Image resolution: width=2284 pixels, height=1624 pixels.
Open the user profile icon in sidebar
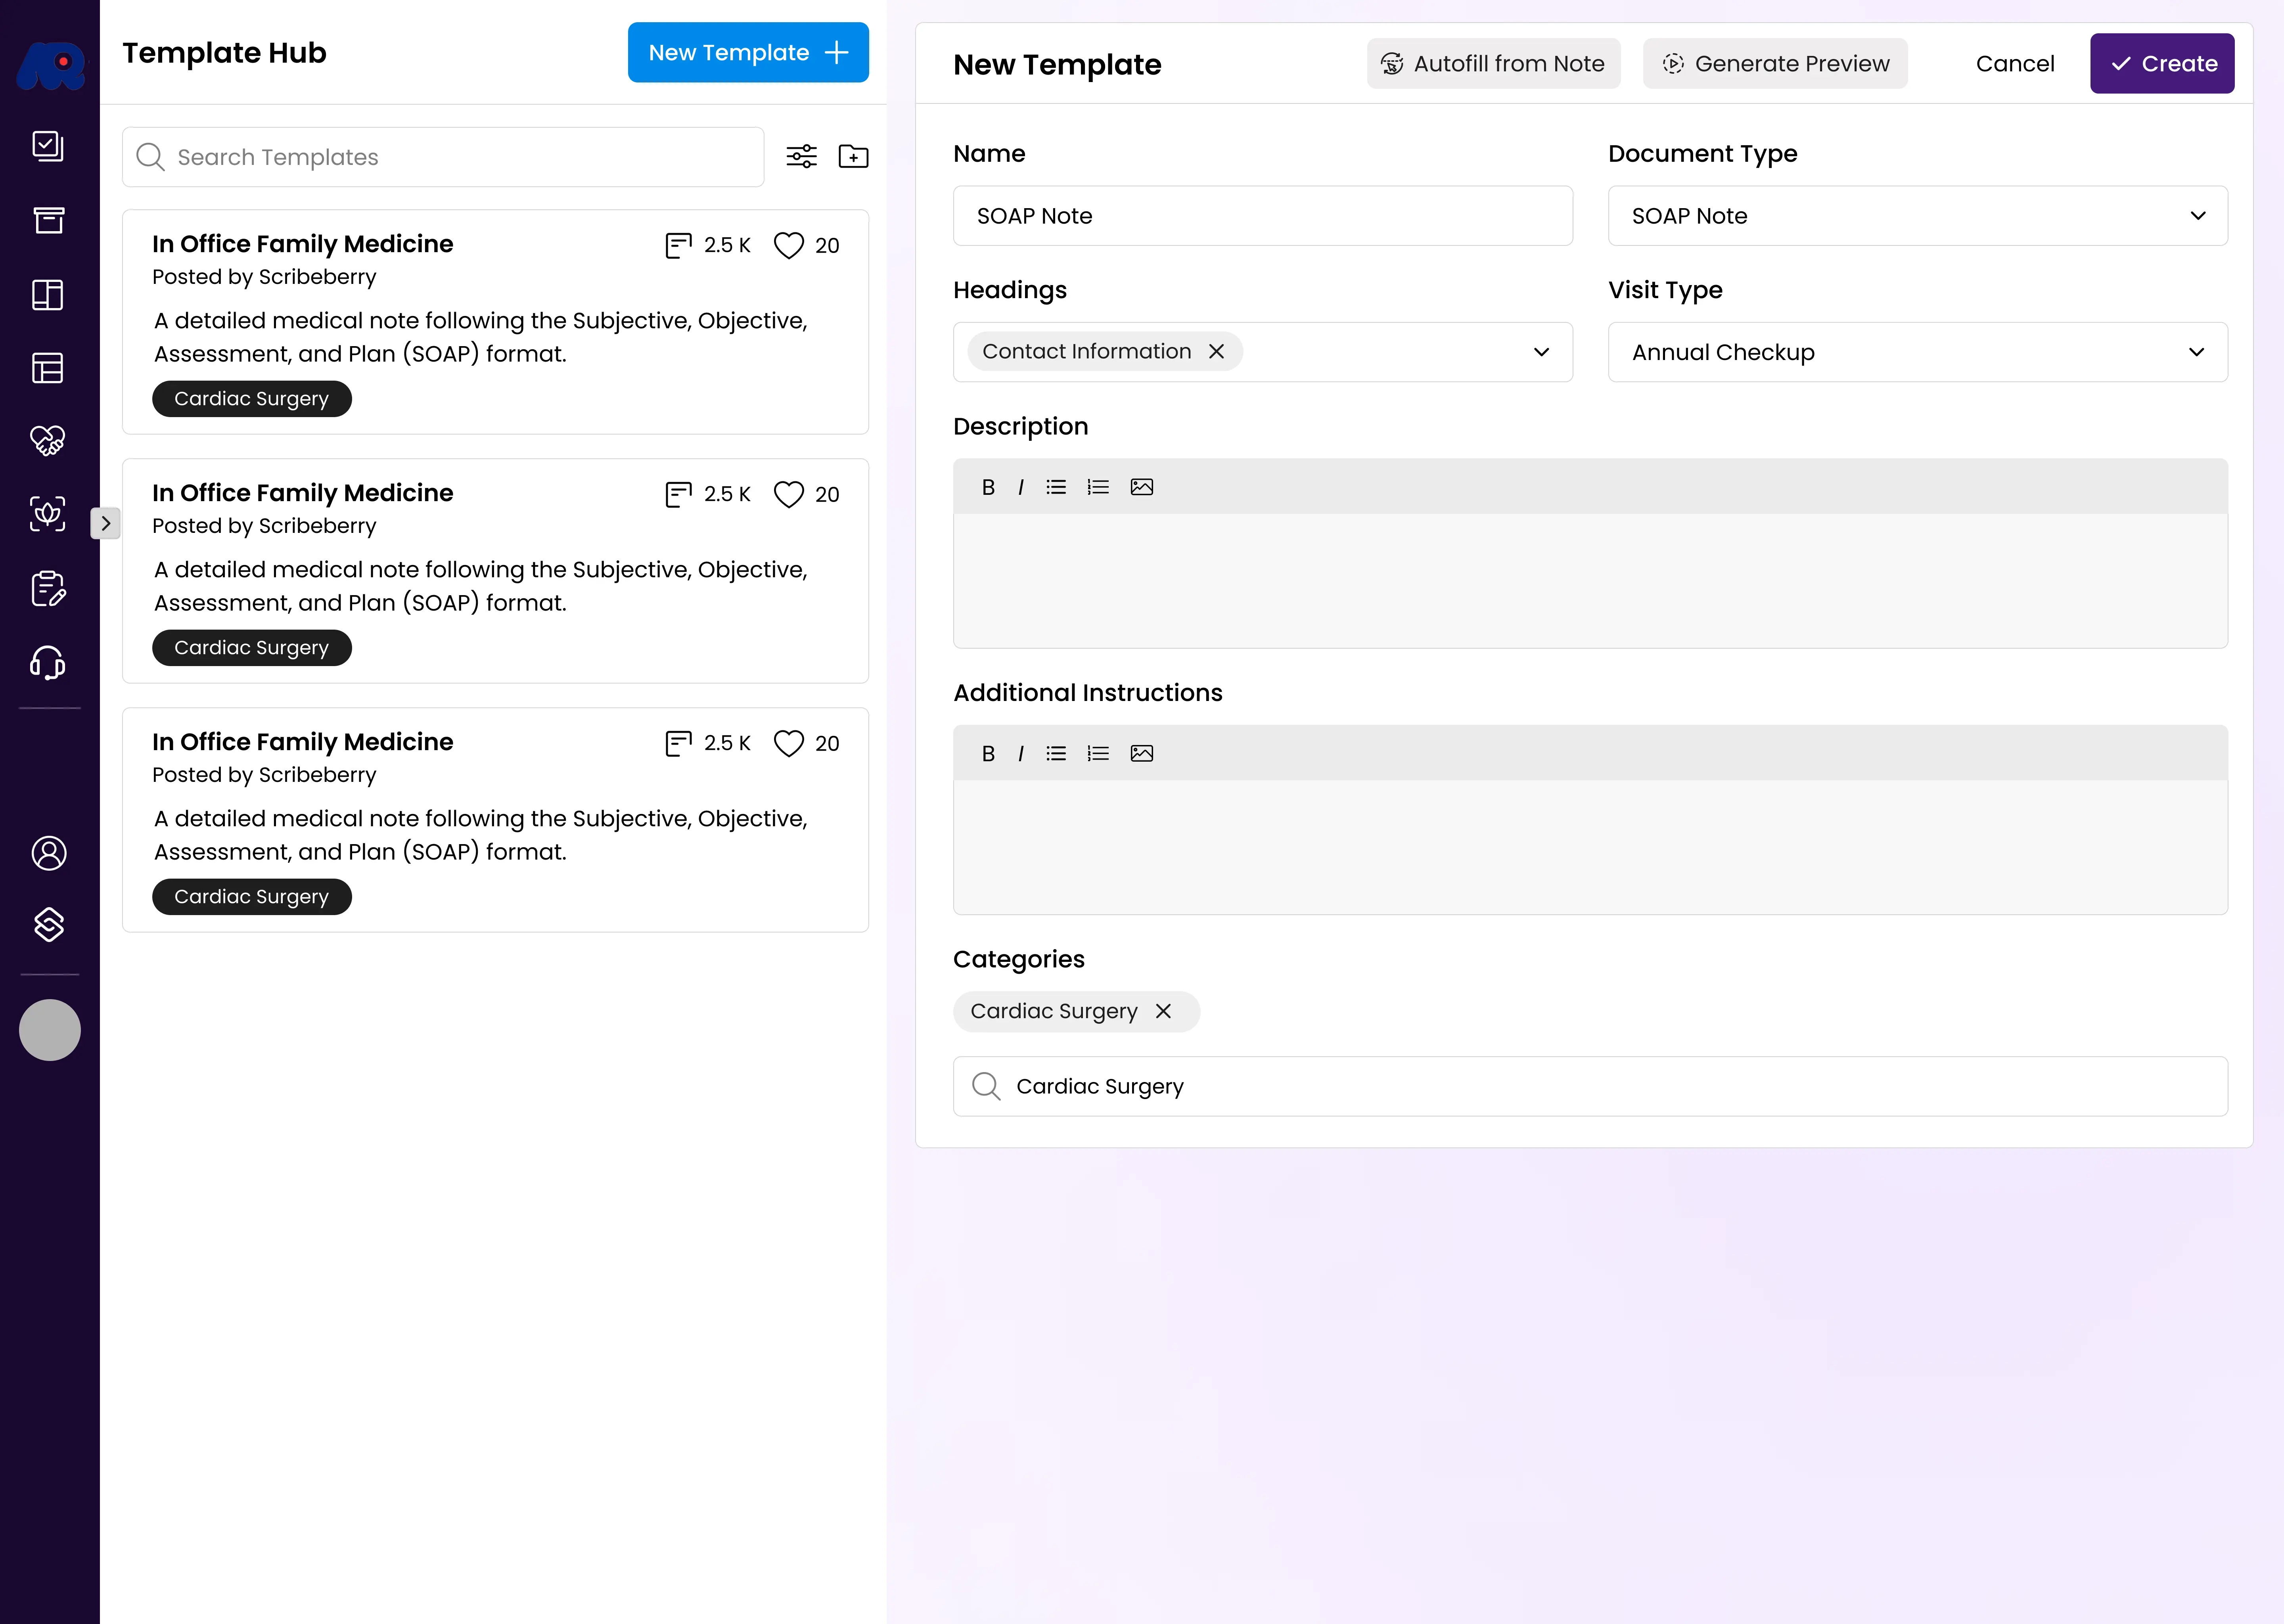pos(48,853)
